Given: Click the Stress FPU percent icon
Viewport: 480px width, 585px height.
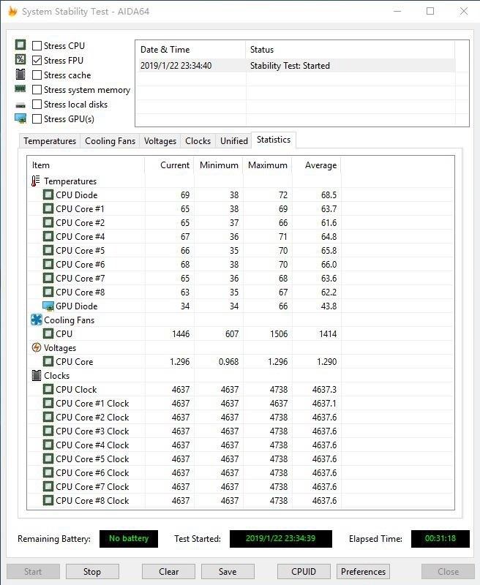Looking at the screenshot, I should [20, 59].
